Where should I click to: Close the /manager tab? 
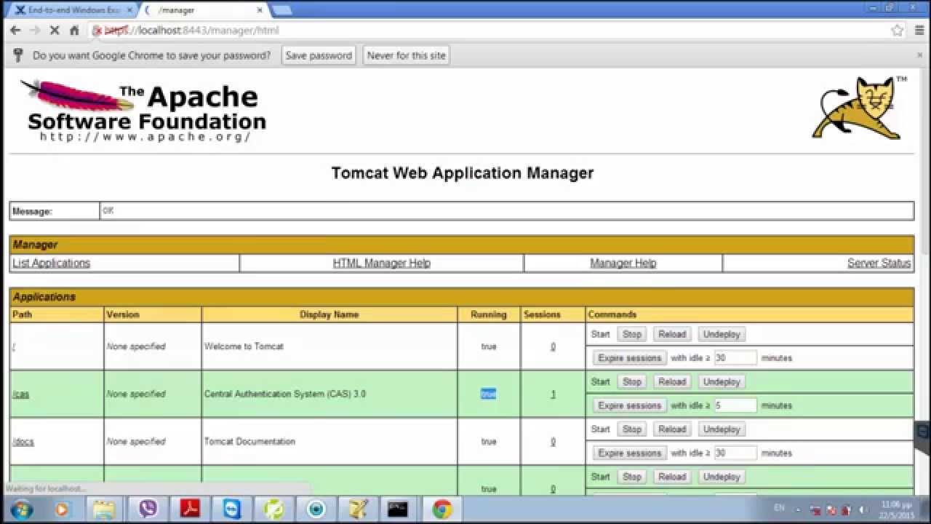pos(260,10)
